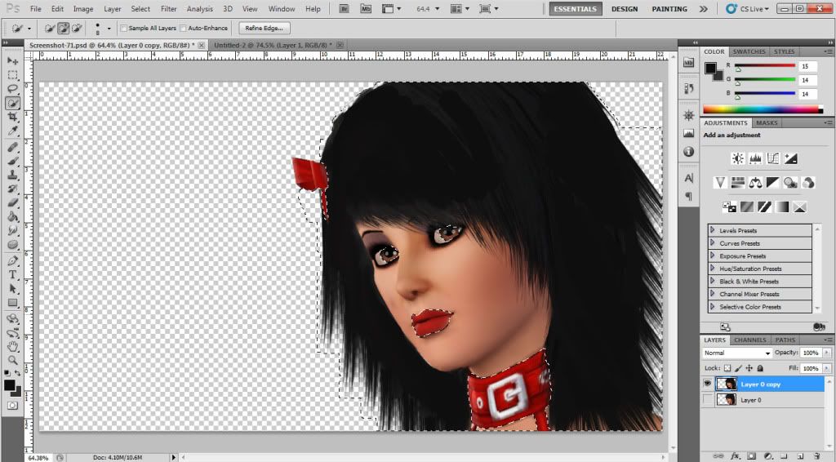The image size is (836, 462).
Task: Add a layer mask
Action: point(751,456)
